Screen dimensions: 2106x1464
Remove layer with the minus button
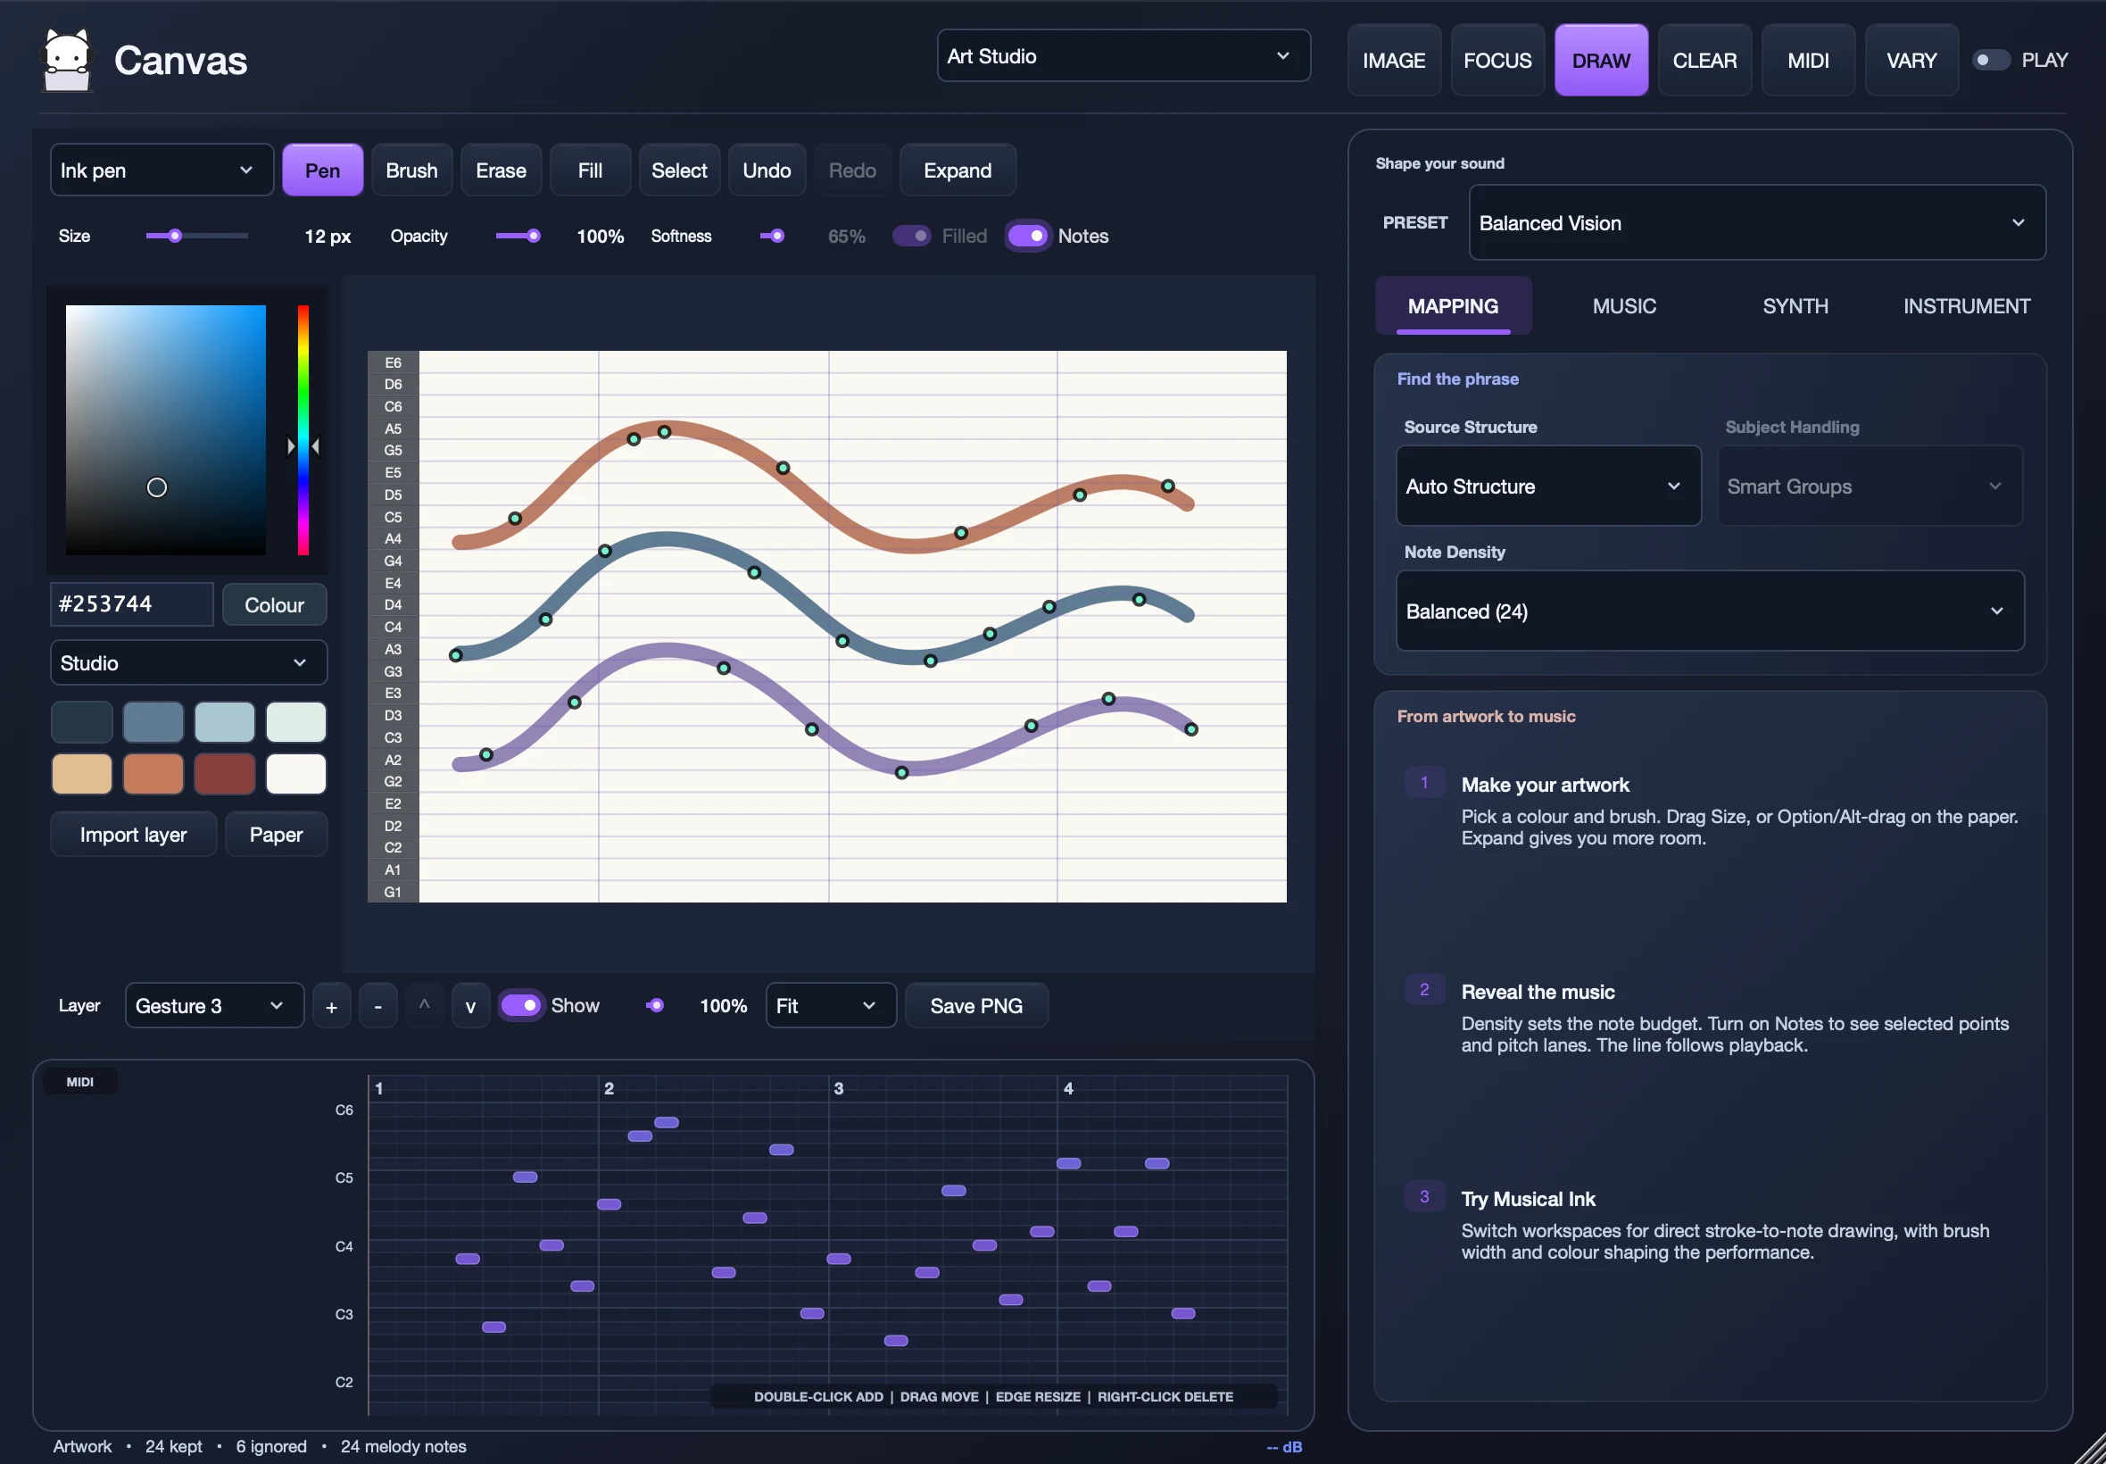coord(377,1006)
